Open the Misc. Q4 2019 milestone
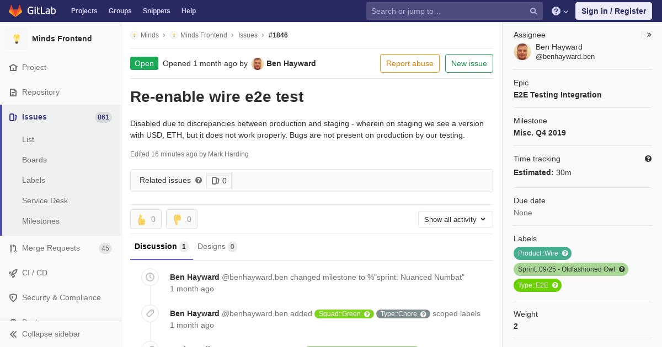This screenshot has height=347, width=662. coord(540,133)
